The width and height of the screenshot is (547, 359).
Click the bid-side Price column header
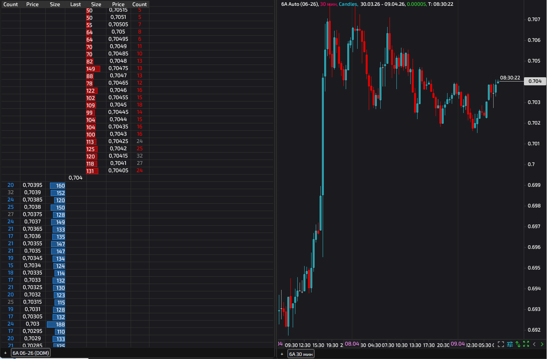coord(33,4)
